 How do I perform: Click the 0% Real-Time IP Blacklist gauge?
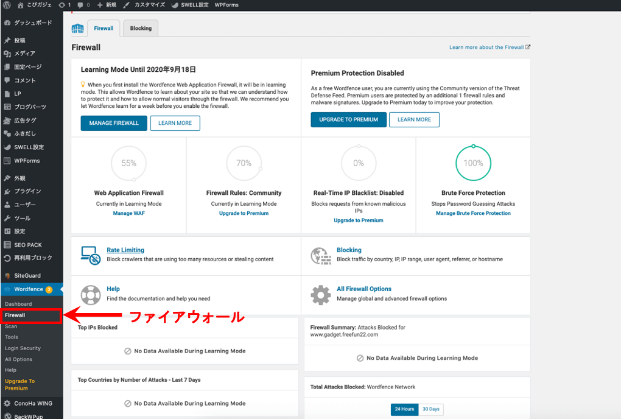tap(359, 163)
